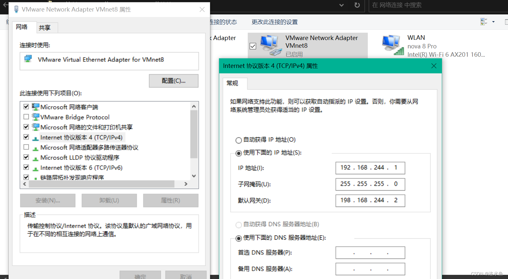The height and width of the screenshot is (279, 508).
Task: Uncheck Internet 协议版本 6 (TCP/IPv6) checkbox
Action: tap(26, 167)
